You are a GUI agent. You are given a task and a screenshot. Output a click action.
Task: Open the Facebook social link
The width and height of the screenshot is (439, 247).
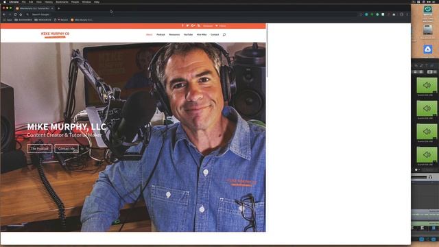point(182,25)
